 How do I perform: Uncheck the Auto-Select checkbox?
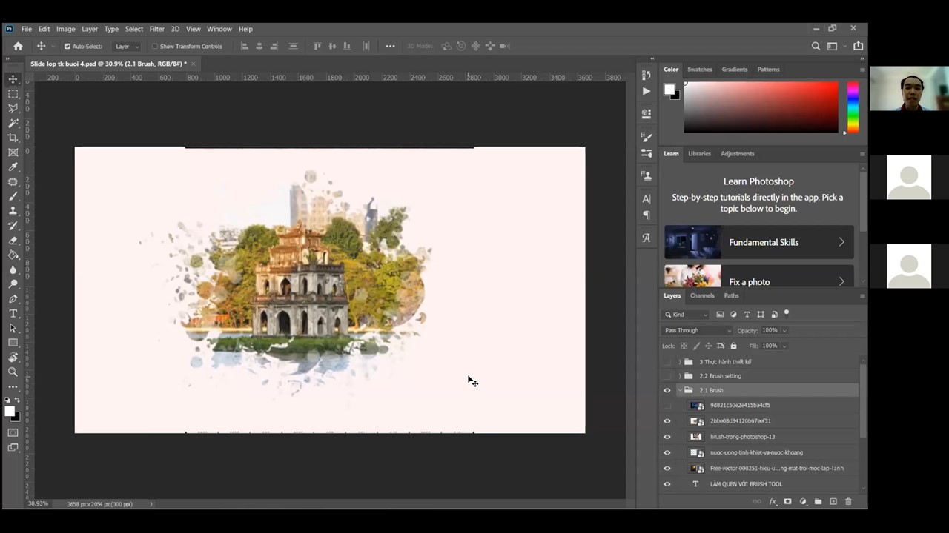point(67,46)
